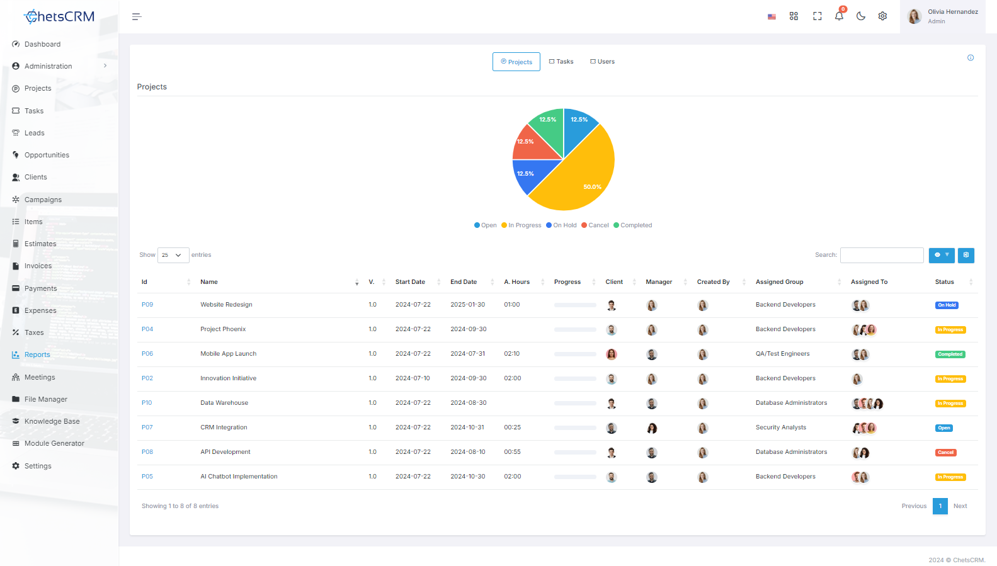Click the yellow In Progress pie slice

[579, 173]
